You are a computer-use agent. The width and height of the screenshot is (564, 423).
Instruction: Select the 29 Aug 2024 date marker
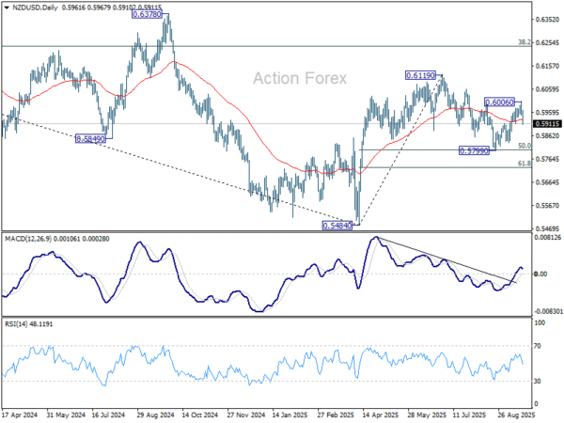(154, 415)
